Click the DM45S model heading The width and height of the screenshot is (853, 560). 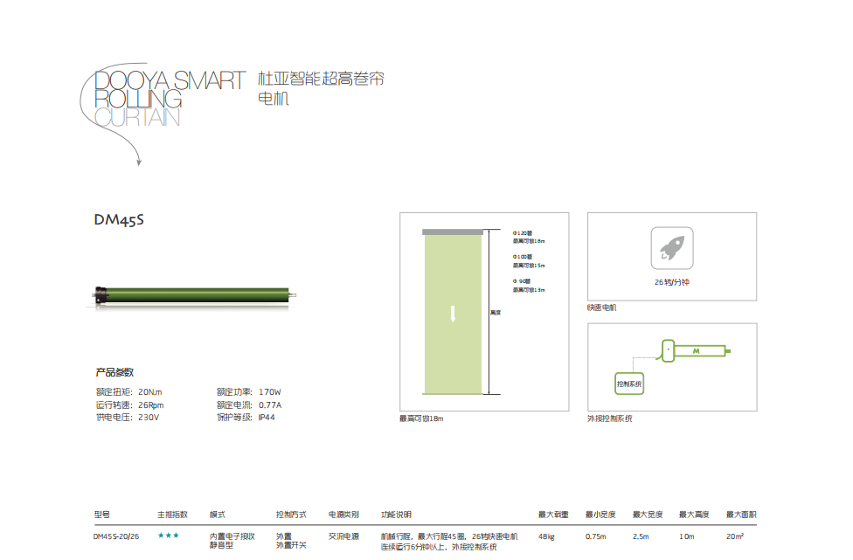coord(119,219)
